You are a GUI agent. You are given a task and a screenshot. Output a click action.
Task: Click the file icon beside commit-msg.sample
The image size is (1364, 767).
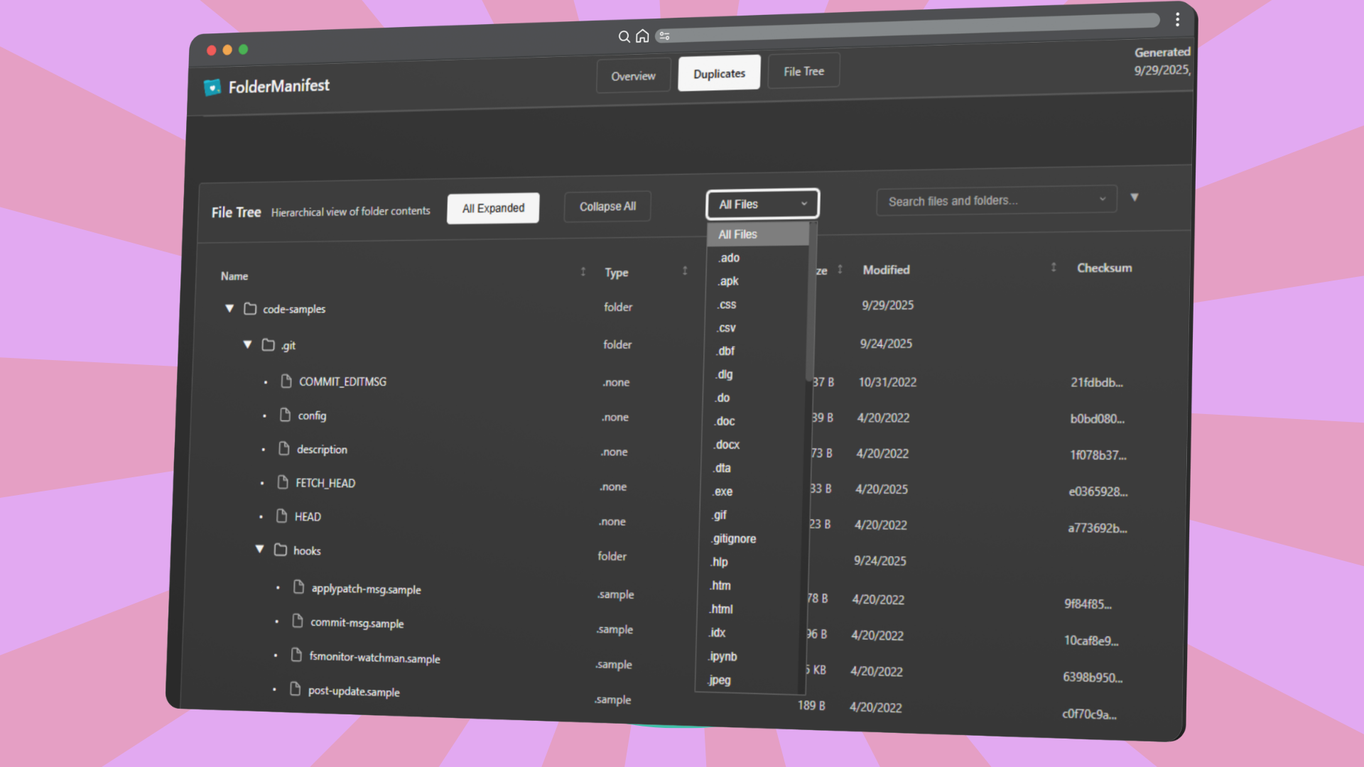point(298,621)
